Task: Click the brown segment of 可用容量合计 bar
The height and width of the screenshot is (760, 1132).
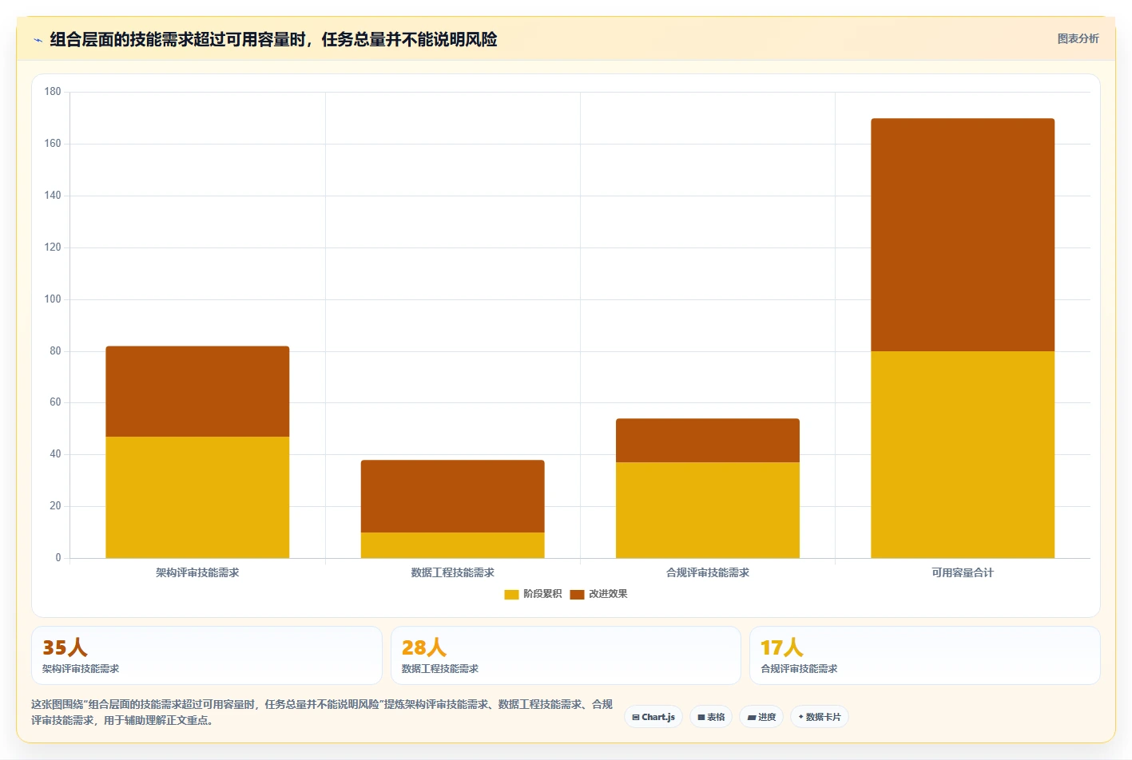Action: click(963, 235)
